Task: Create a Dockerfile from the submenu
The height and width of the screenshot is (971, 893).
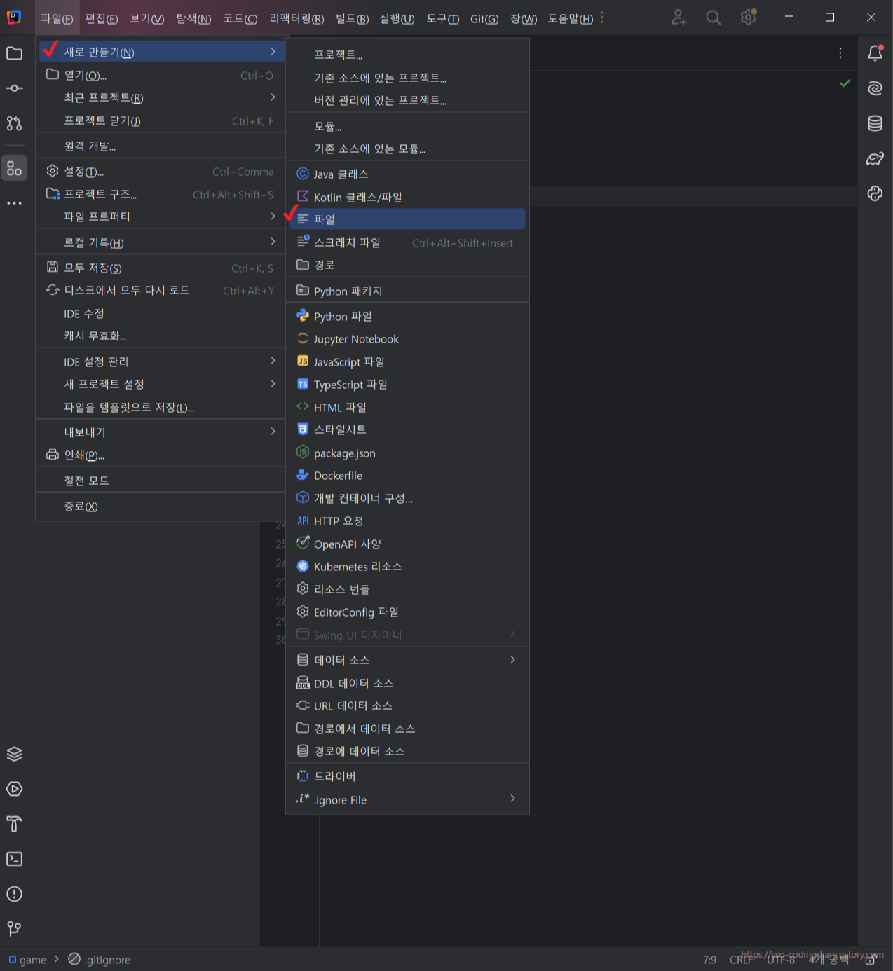Action: point(407,476)
